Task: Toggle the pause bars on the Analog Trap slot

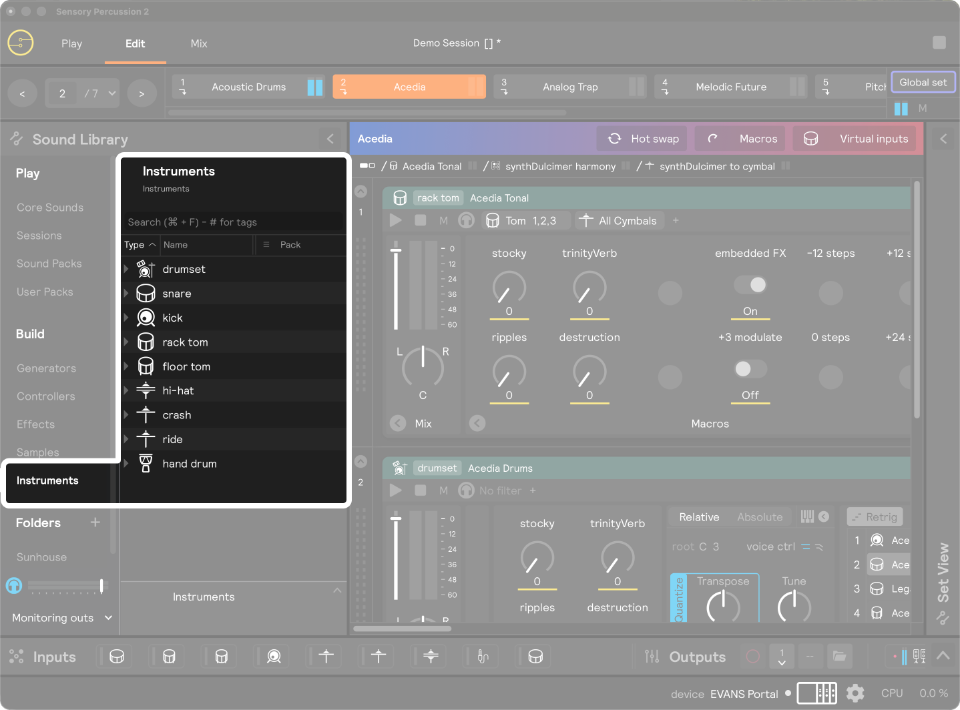Action: pos(637,87)
